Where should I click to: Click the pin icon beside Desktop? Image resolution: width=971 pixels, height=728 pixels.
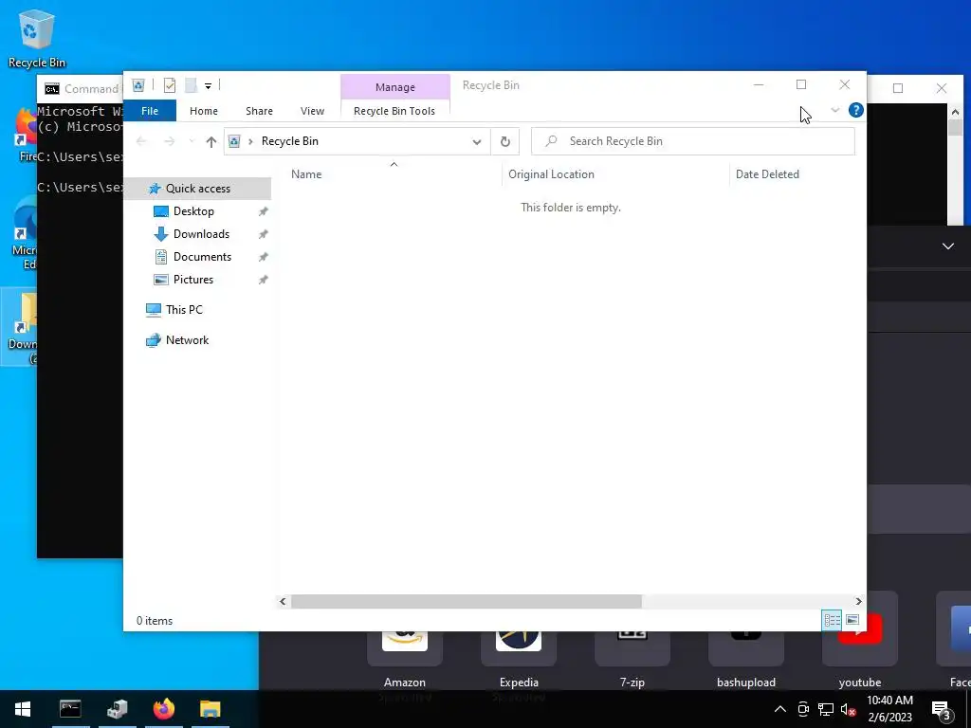[264, 211]
